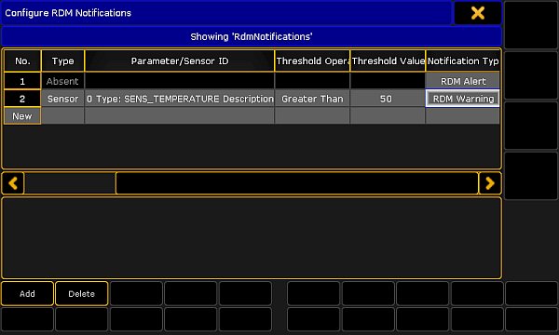
Task: Close the Configure RDM Notifications dialog
Action: pos(478,13)
